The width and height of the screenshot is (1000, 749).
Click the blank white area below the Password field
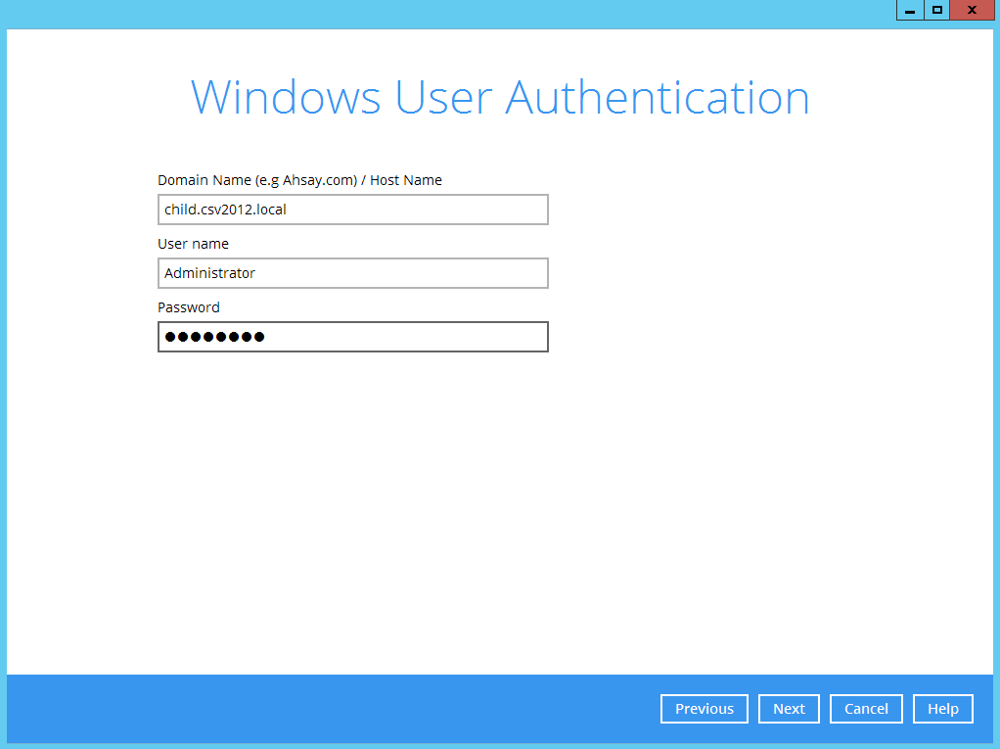click(x=489, y=509)
